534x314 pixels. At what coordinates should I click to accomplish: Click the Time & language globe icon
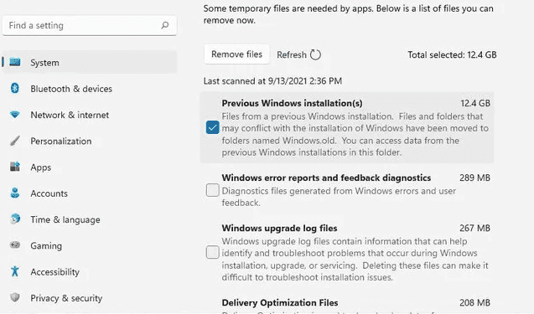click(14, 219)
